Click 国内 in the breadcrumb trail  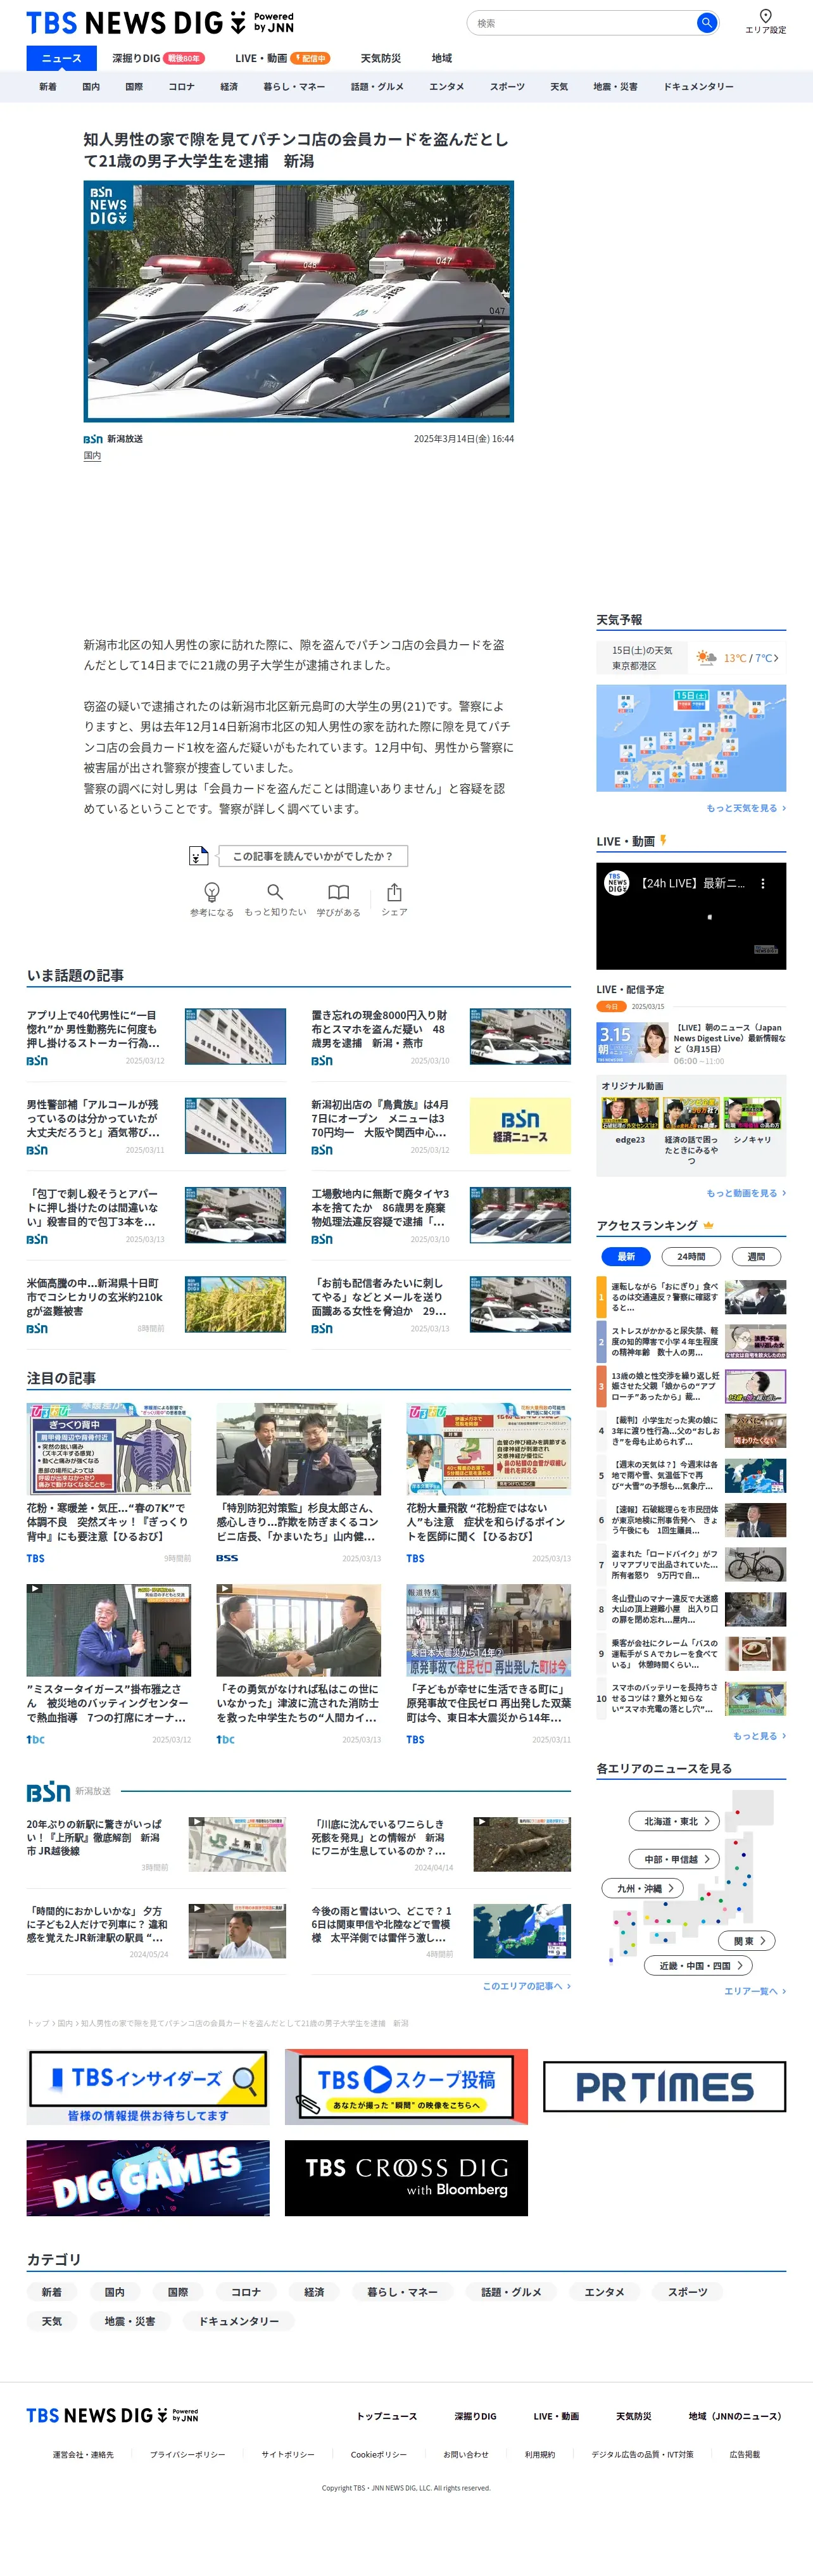(65, 2022)
